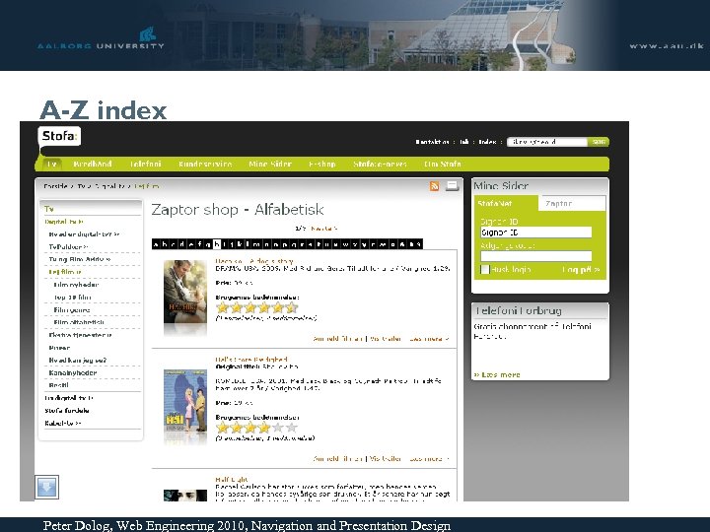Open 'Bestil' sidebar item

58,385
